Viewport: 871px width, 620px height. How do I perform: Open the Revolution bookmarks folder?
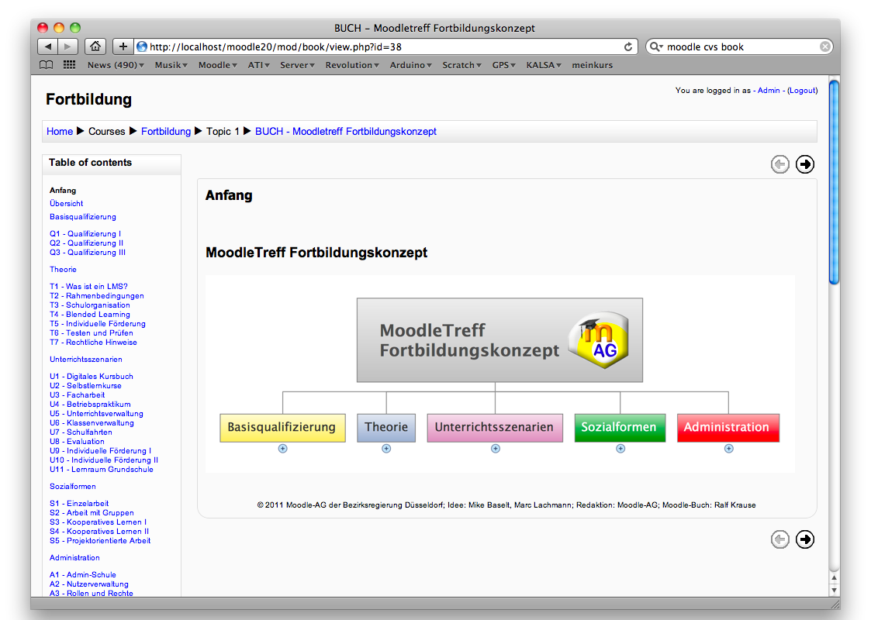[x=352, y=65]
